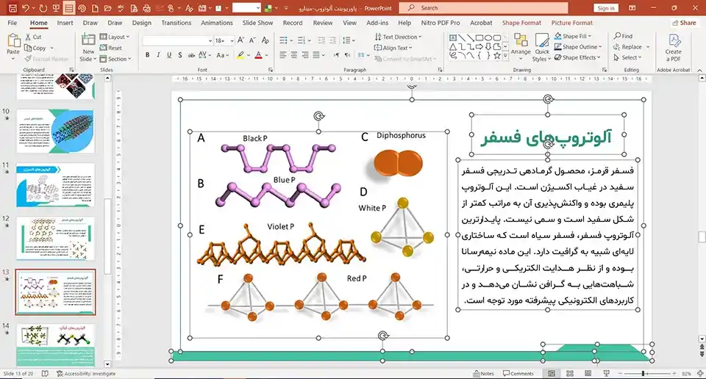Image resolution: width=706 pixels, height=379 pixels.
Task: Open Shape Outline dropdown
Action: click(578, 47)
